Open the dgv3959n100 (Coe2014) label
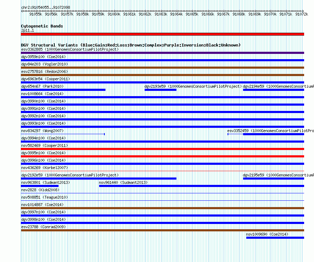Image resolution: width=314 pixels, height=262 pixels. 43,57
